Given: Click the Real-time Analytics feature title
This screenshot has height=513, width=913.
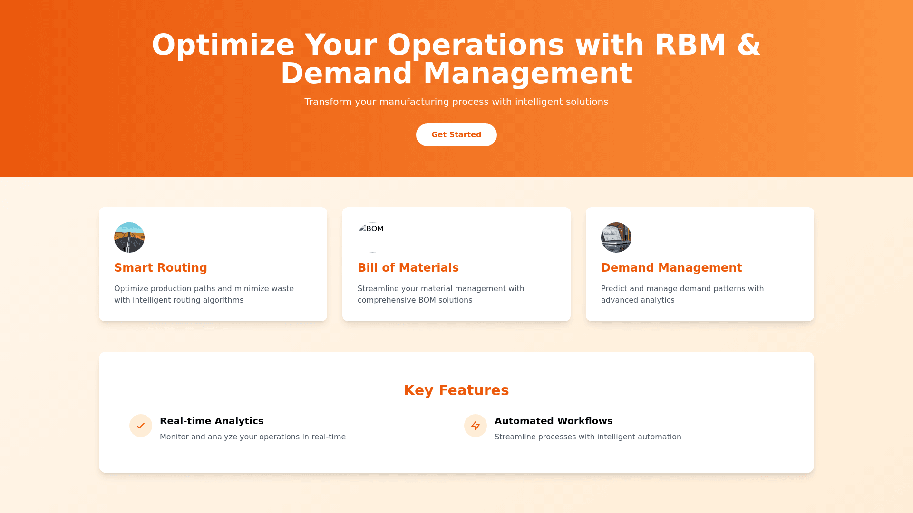Looking at the screenshot, I should (212, 421).
